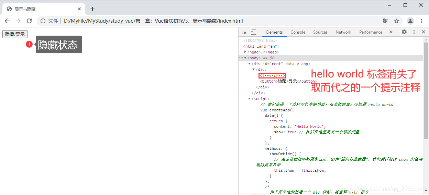429x195 pixels.
Task: Collapse the body element node
Action: (x=245, y=58)
